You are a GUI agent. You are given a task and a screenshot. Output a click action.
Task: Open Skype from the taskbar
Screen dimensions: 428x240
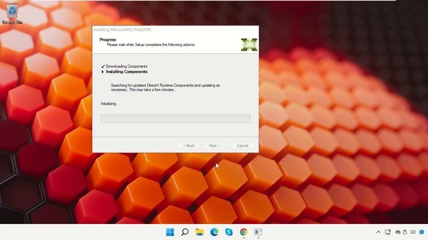coord(229,232)
